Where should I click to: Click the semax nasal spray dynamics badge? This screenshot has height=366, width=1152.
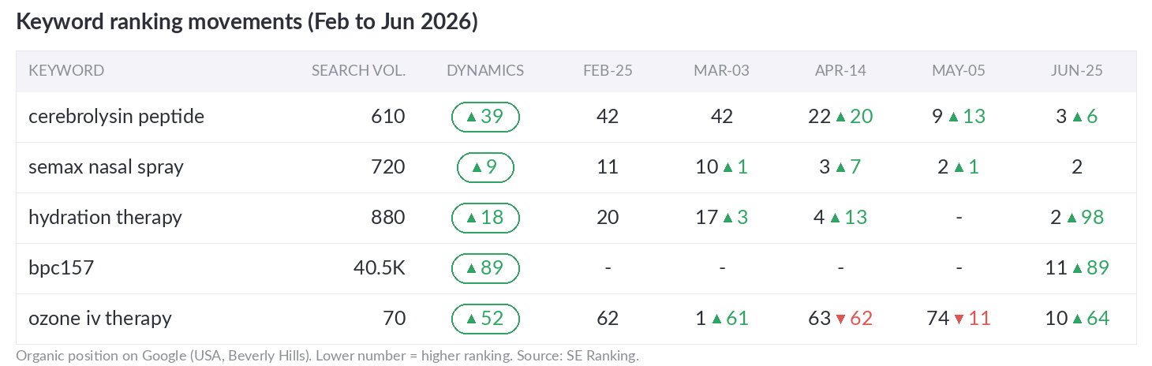point(485,167)
